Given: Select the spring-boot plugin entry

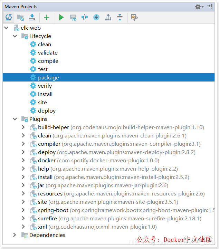Looking at the screenshot, I should (53, 210).
